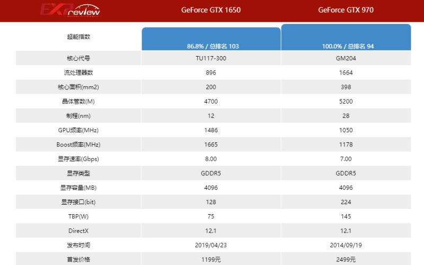Image resolution: width=424 pixels, height=265 pixels.
Task: Click the DirectX row label
Action: pos(78,231)
